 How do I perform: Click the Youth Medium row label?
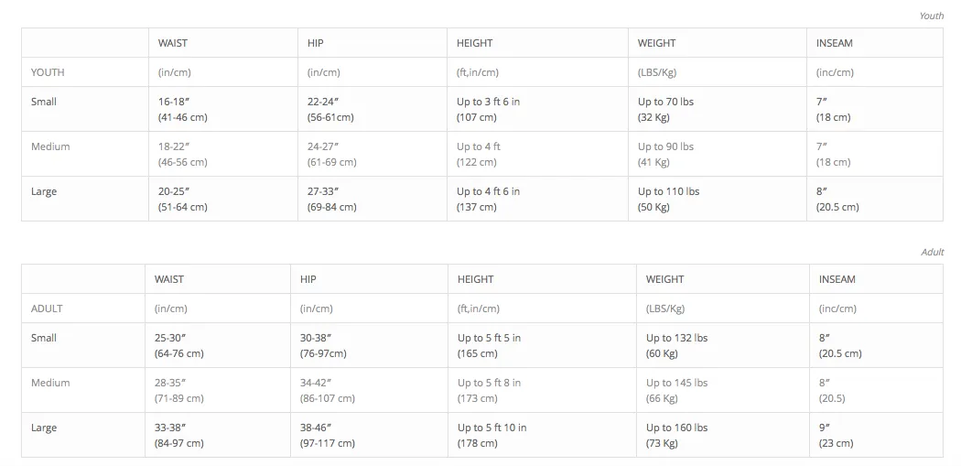point(50,146)
